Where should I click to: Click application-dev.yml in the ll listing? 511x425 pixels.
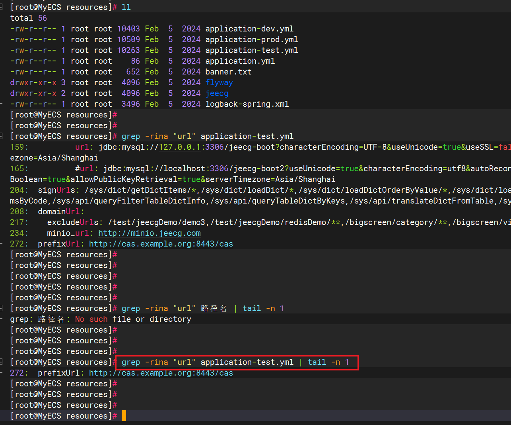coord(249,29)
